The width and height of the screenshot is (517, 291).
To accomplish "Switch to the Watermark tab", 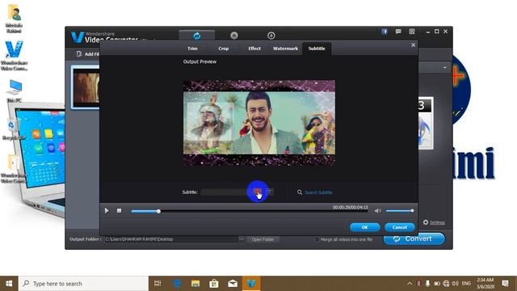I will click(x=285, y=48).
